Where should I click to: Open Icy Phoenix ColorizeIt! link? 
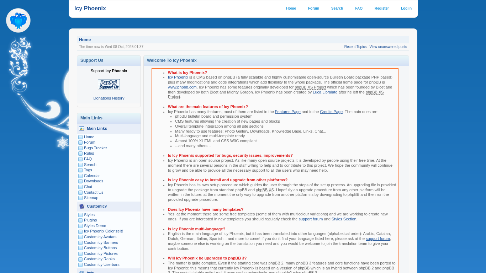104,231
